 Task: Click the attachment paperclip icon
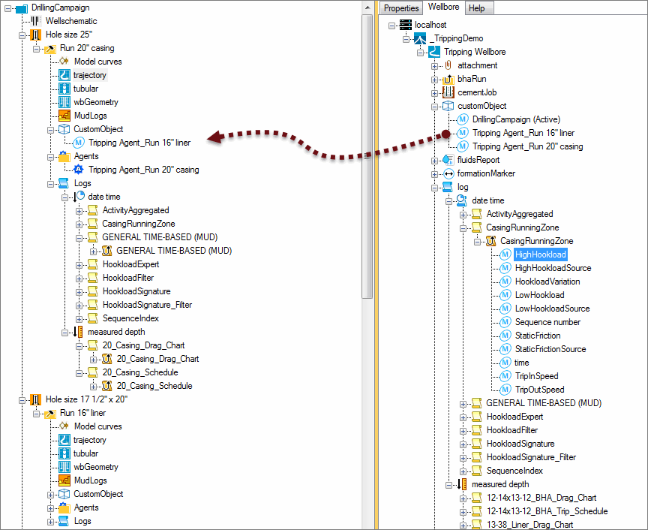[448, 65]
